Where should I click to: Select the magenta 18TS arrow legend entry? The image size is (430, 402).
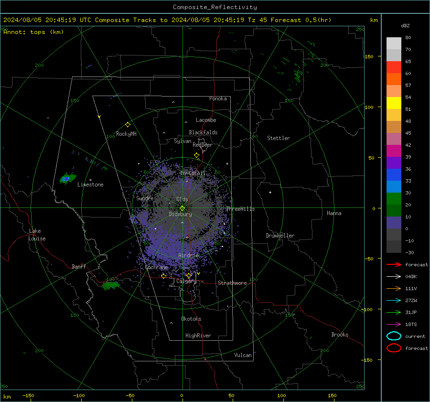tap(394, 325)
